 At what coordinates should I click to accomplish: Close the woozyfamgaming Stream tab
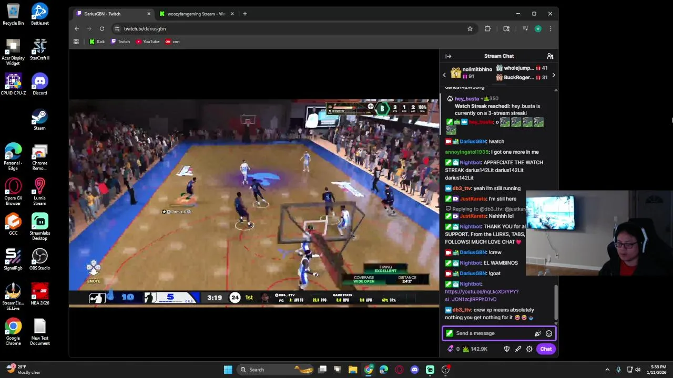(x=232, y=14)
